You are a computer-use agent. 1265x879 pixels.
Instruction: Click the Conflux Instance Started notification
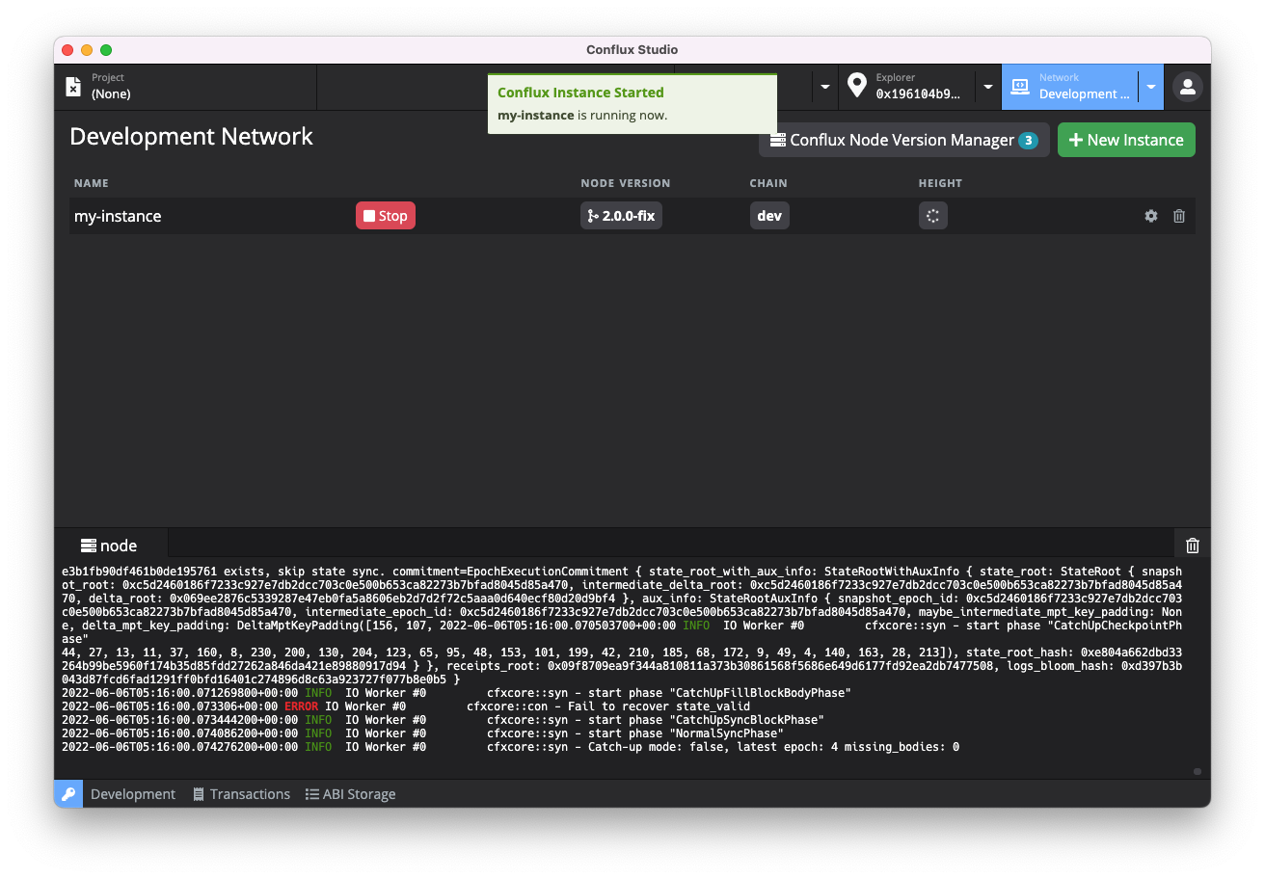click(632, 104)
